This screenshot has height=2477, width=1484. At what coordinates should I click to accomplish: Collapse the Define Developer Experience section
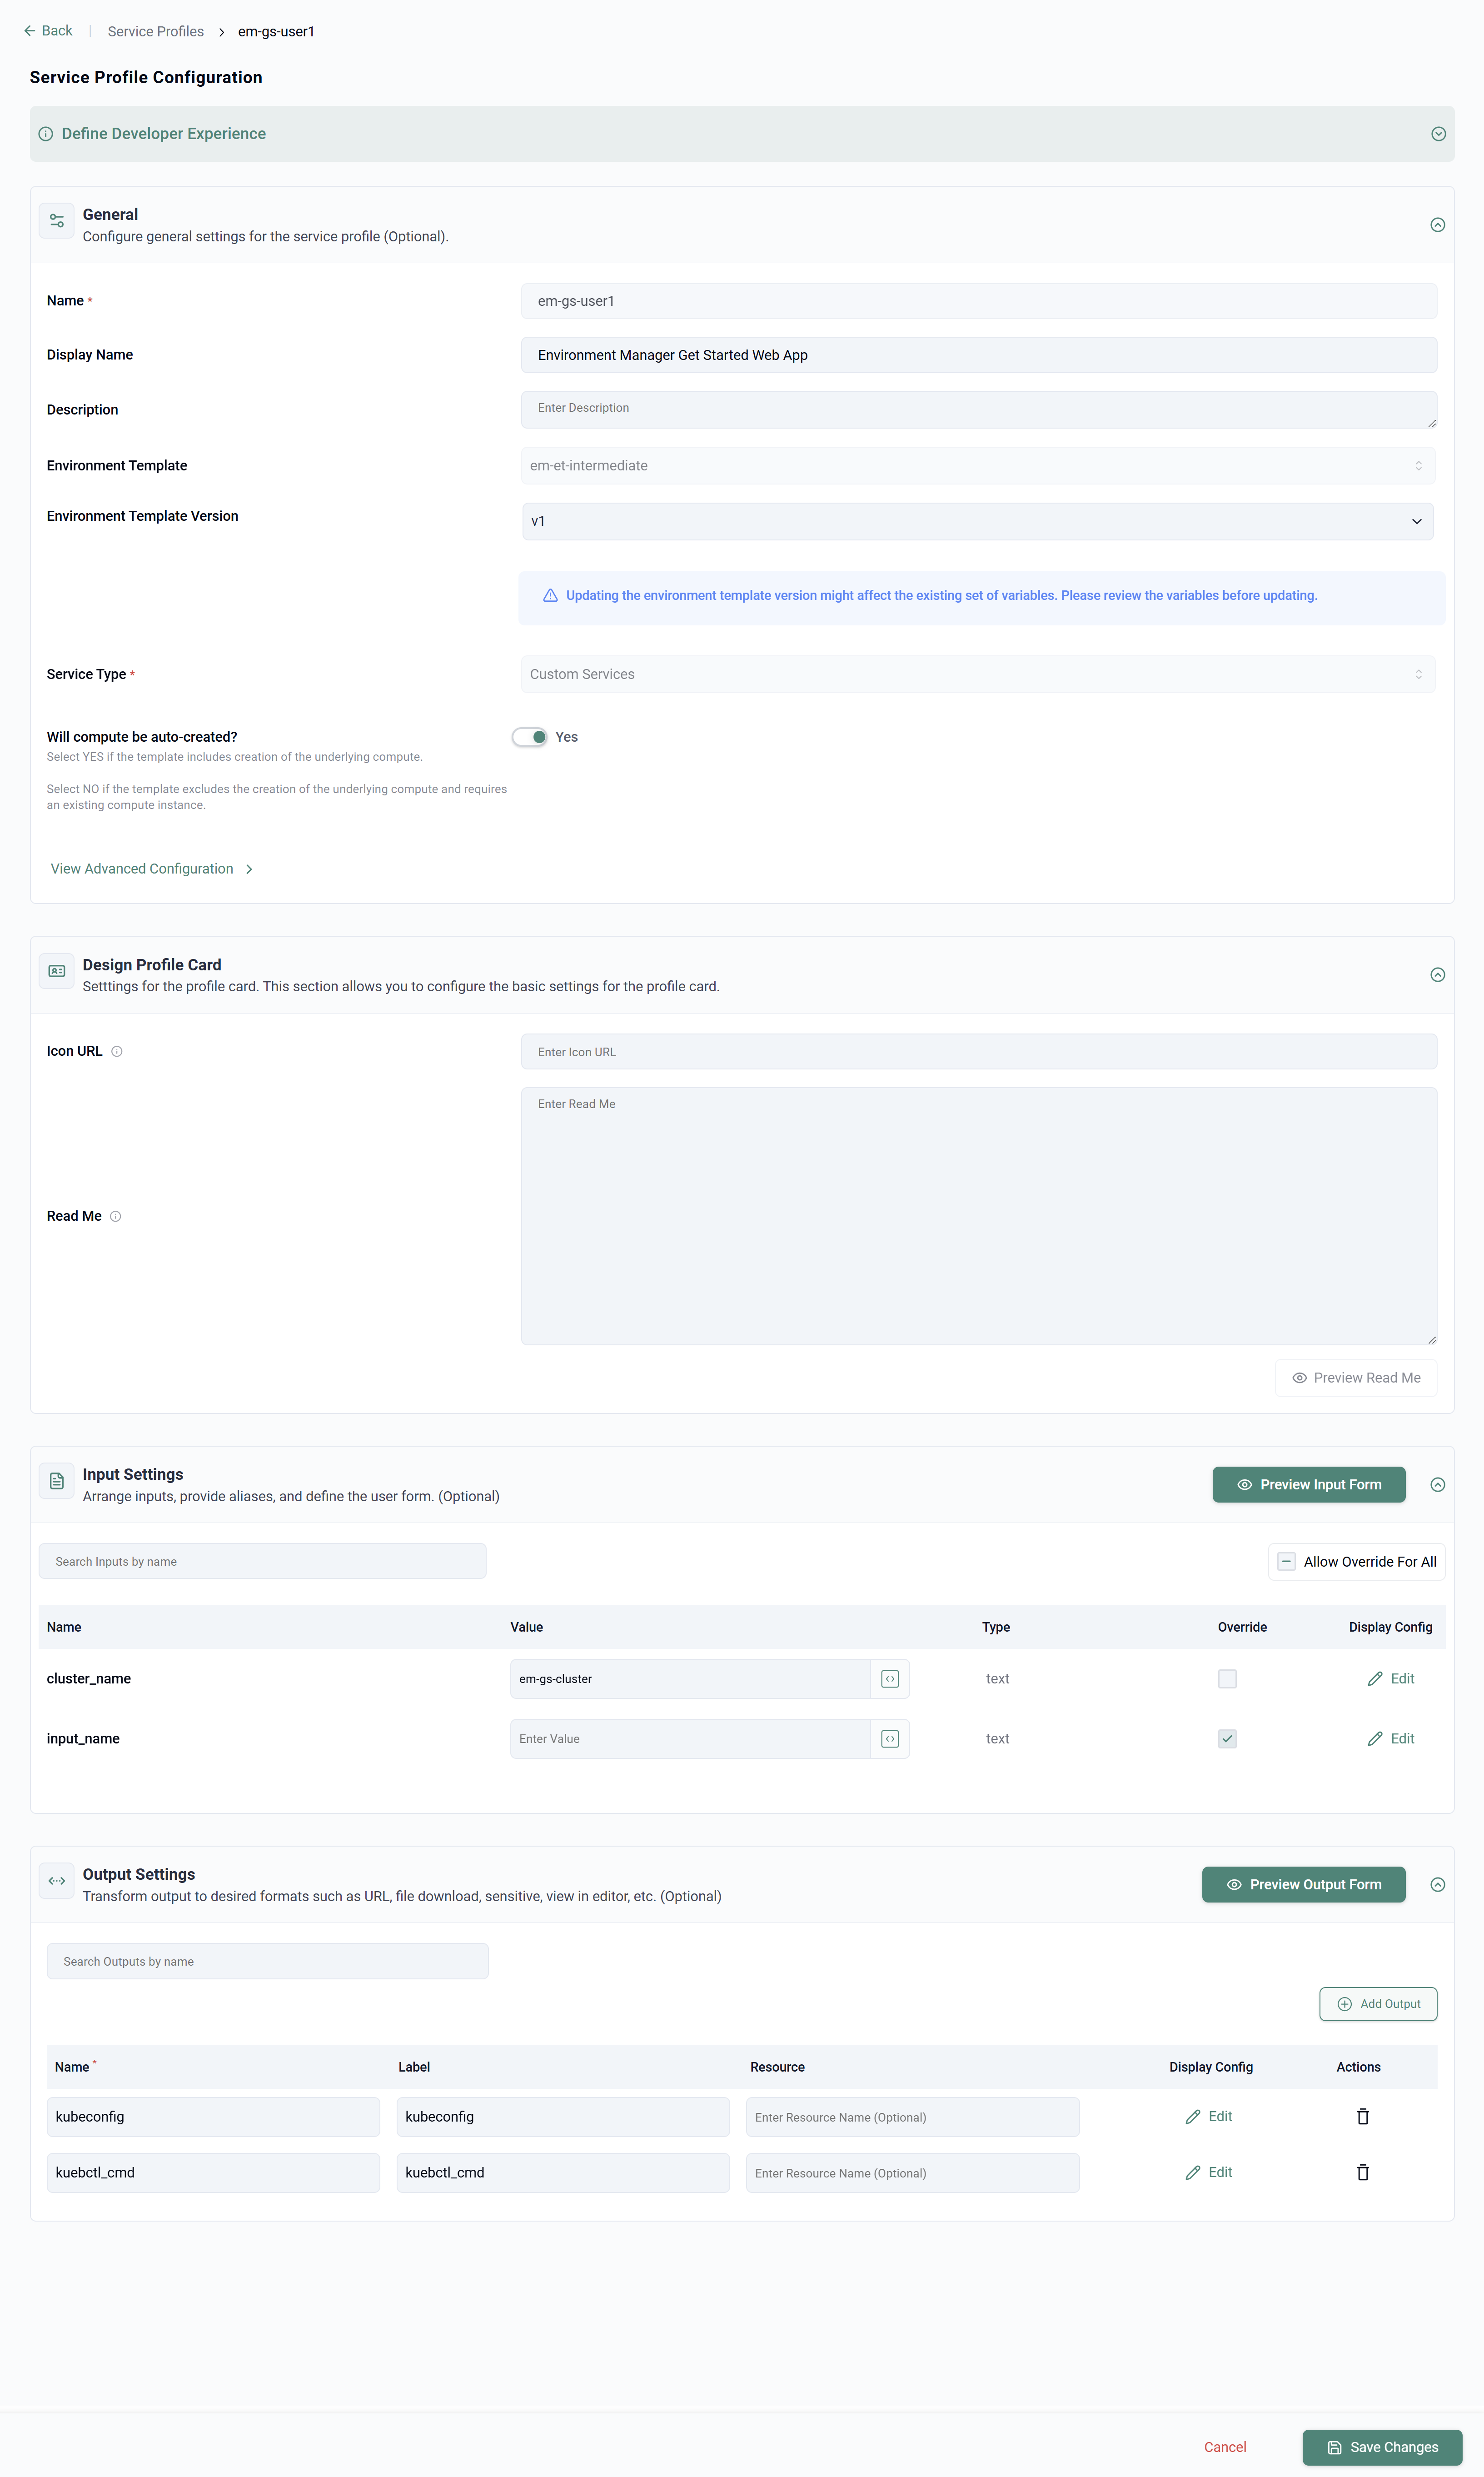[x=1438, y=133]
